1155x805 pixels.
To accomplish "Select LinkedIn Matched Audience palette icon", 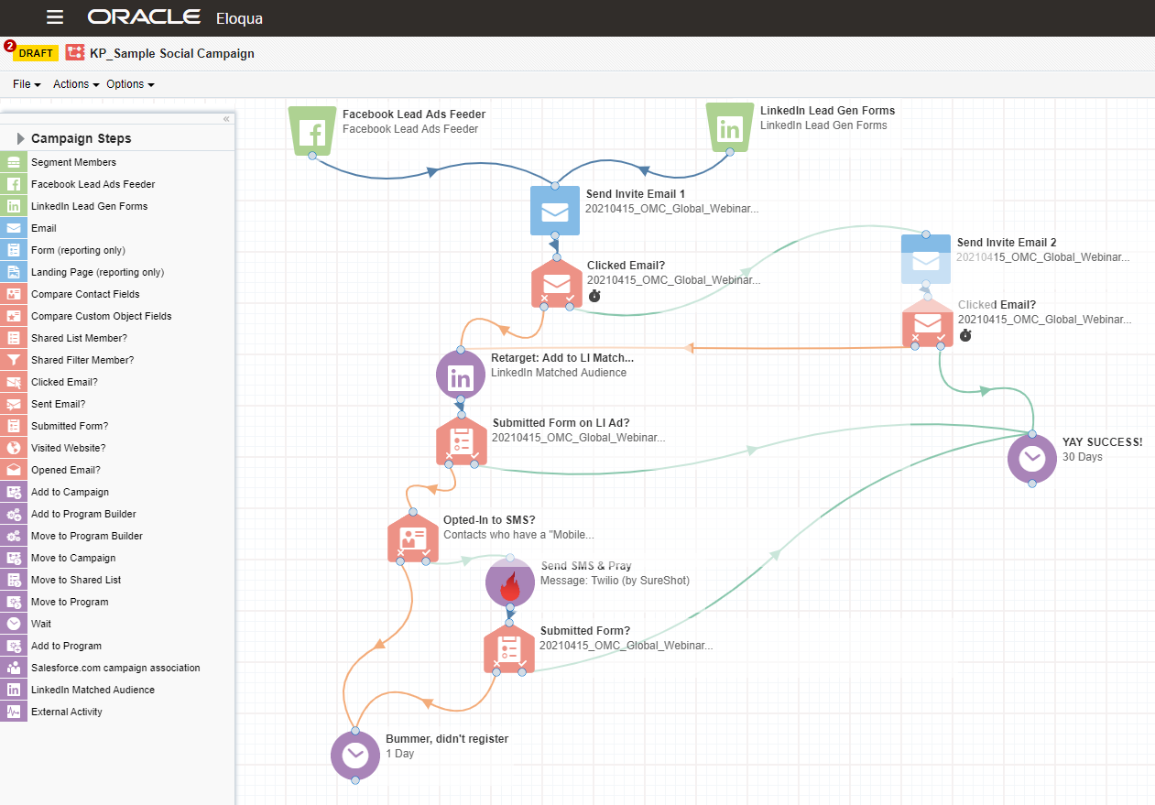I will coord(14,690).
